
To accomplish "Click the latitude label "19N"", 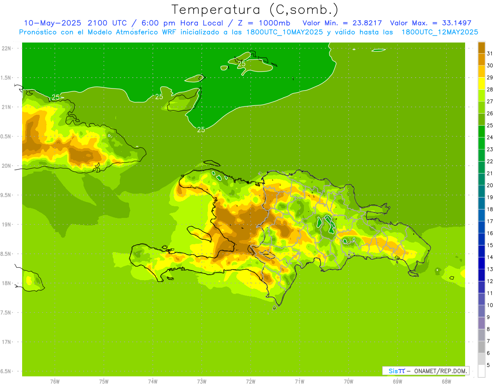I will click(x=6, y=224).
